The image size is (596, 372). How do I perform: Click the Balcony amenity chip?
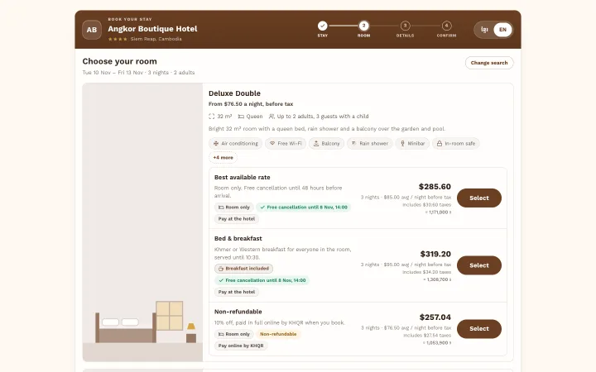[326, 144]
